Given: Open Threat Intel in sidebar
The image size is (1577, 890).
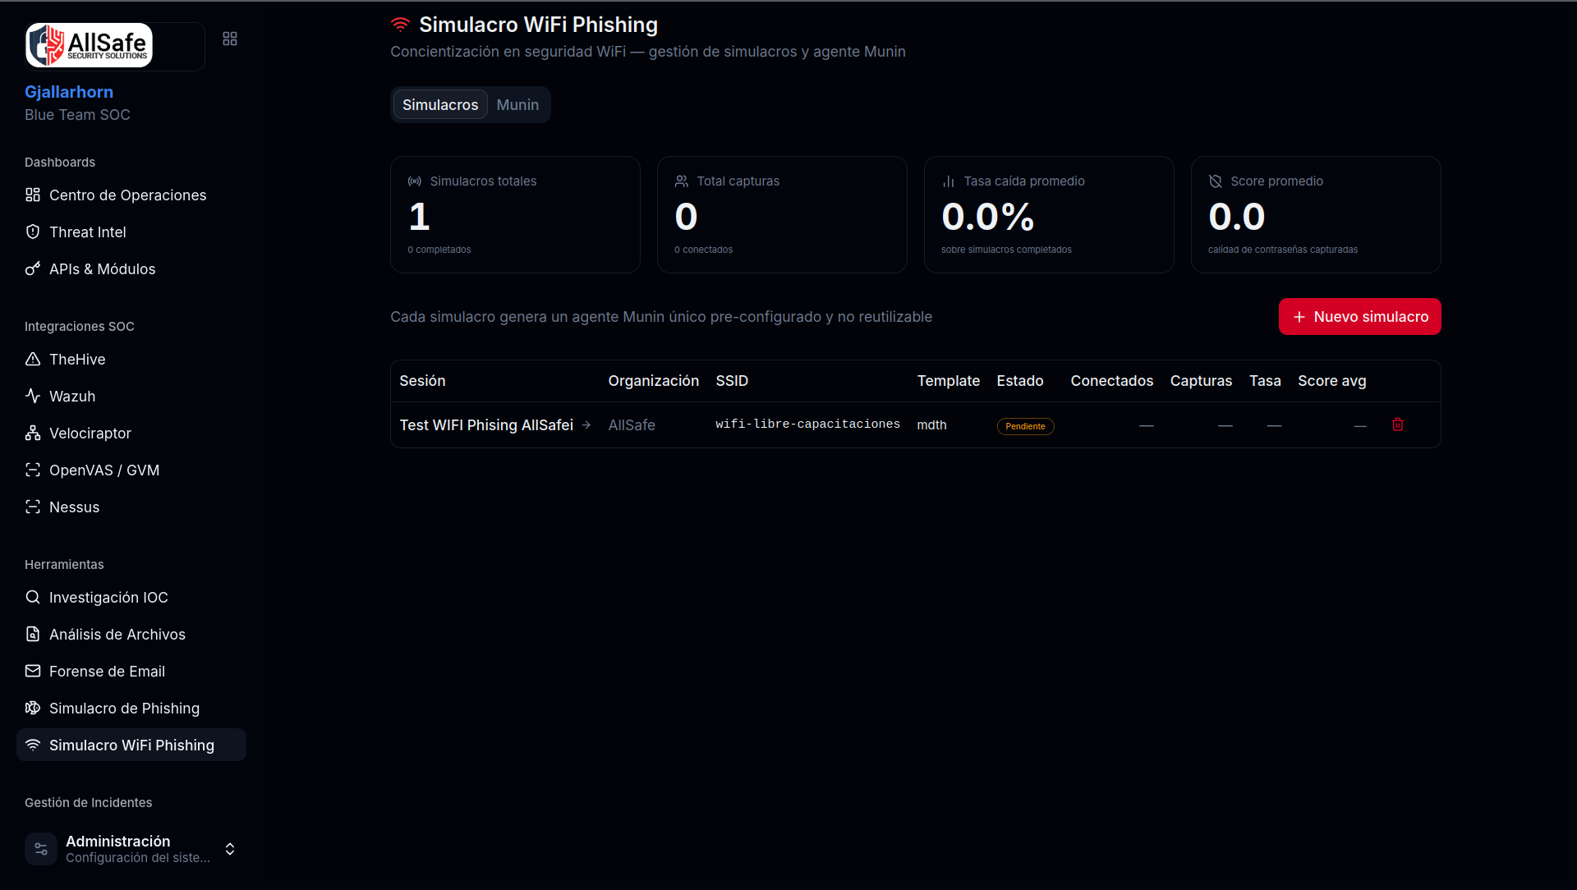Looking at the screenshot, I should (x=131, y=232).
